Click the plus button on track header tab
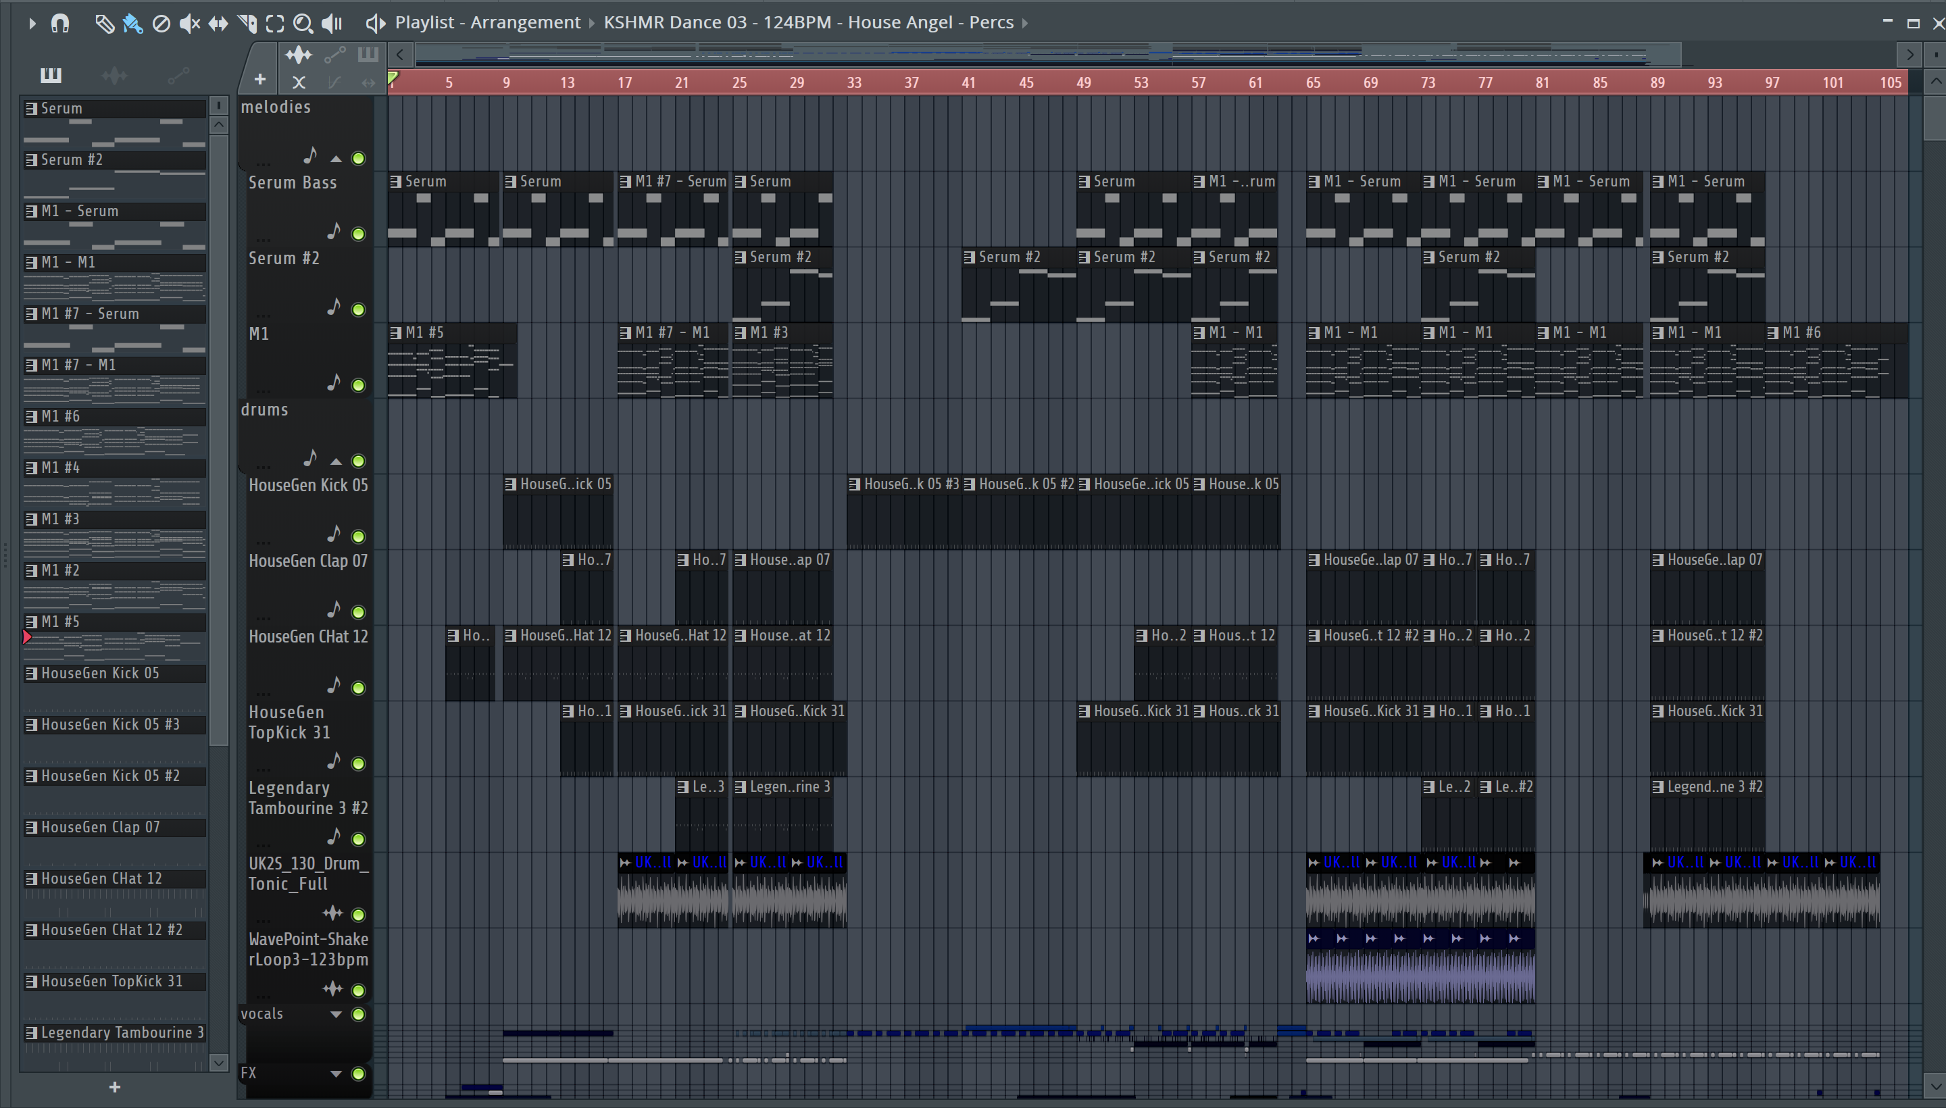This screenshot has width=1946, height=1108. tap(259, 79)
